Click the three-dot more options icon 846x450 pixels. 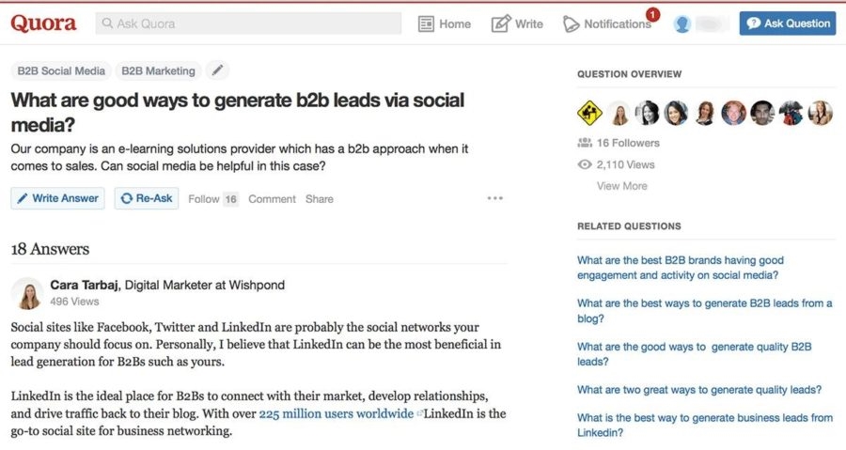tap(495, 198)
